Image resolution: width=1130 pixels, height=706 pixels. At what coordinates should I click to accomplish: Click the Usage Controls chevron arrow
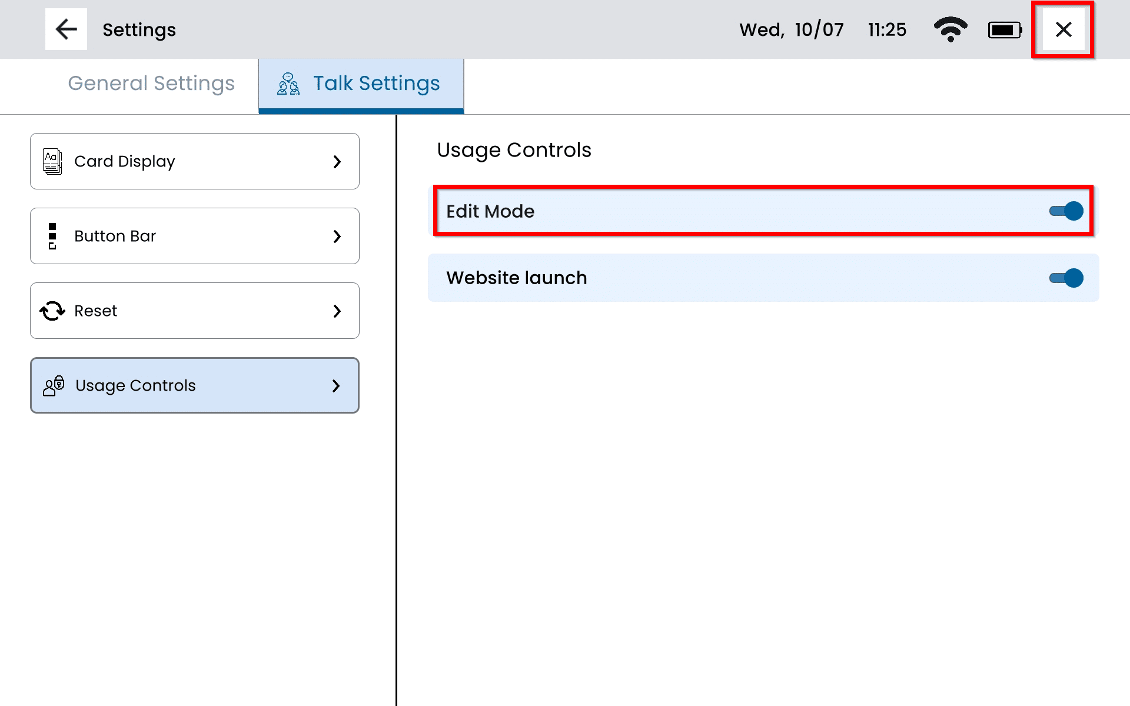336,385
